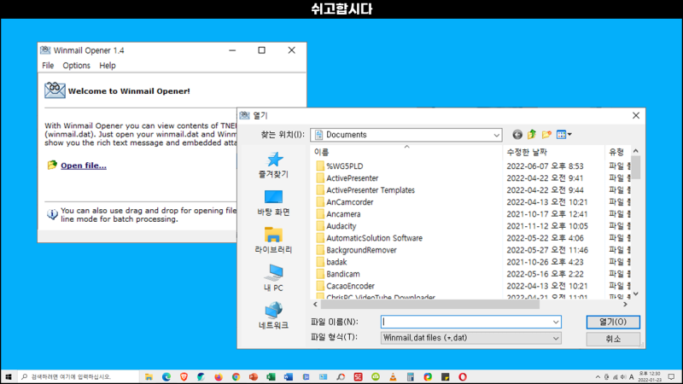Click the scroll right arrow under file list

click(x=625, y=305)
